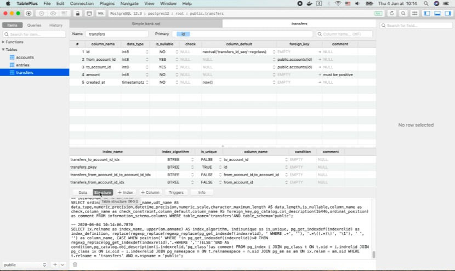Open the Wi-Fi status menu
This screenshot has height=271, width=455.
coord(338,3)
